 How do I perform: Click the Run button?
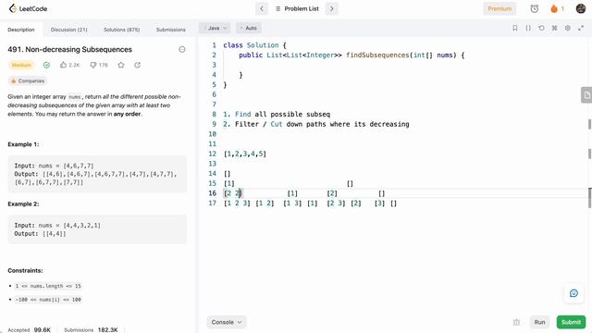tap(539, 322)
